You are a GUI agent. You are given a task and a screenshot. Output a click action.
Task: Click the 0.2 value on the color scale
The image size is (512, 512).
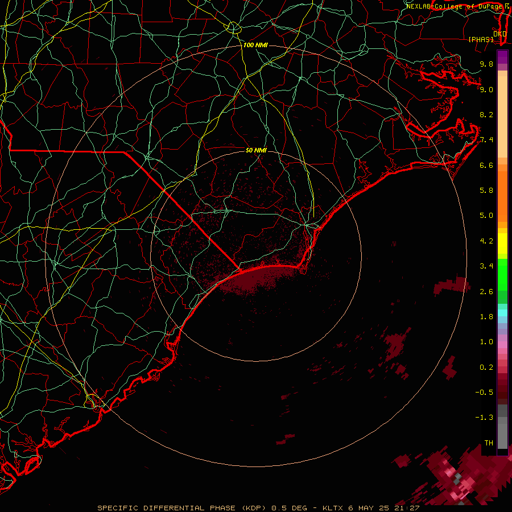point(486,368)
